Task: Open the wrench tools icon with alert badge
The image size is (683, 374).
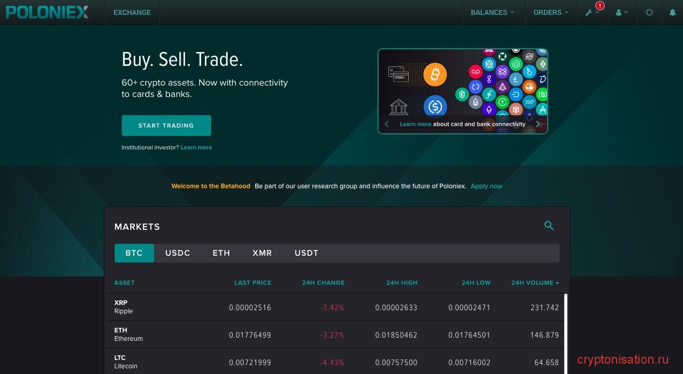Action: click(x=591, y=12)
